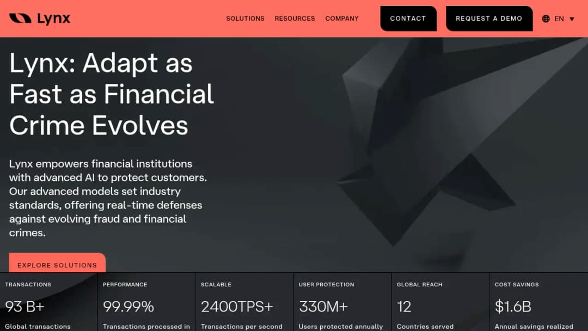
Task: Click the paragraph starting 'Lynx empowers financial institutions'
Action: [x=108, y=198]
